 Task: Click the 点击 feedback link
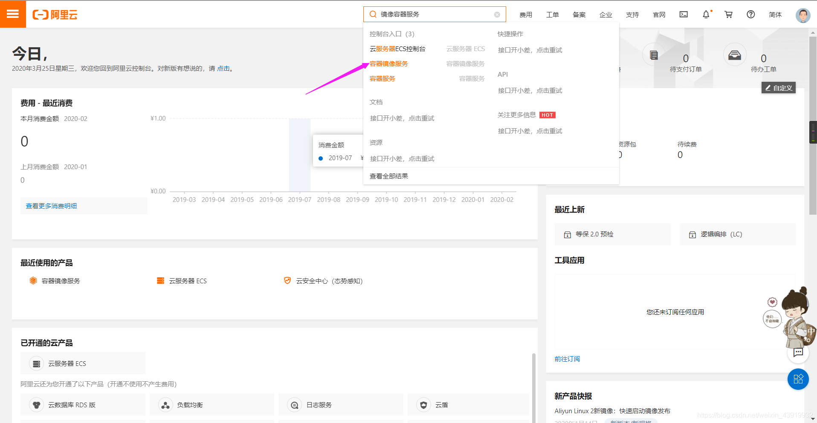[x=223, y=69]
